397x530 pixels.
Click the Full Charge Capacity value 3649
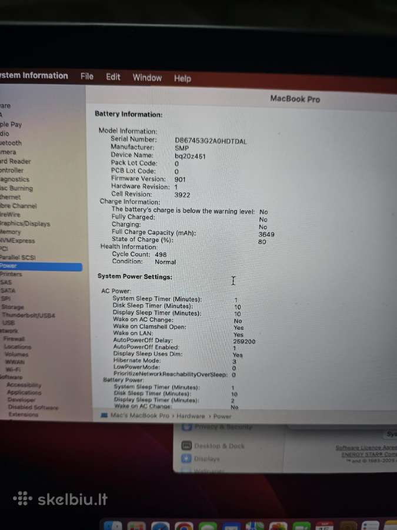266,234
